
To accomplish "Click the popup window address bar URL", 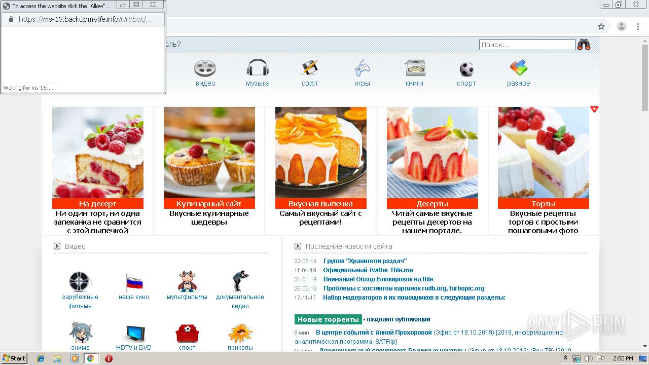I will tap(85, 19).
